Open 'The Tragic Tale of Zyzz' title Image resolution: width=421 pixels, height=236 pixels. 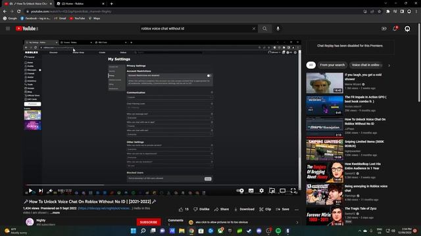pos(360,208)
